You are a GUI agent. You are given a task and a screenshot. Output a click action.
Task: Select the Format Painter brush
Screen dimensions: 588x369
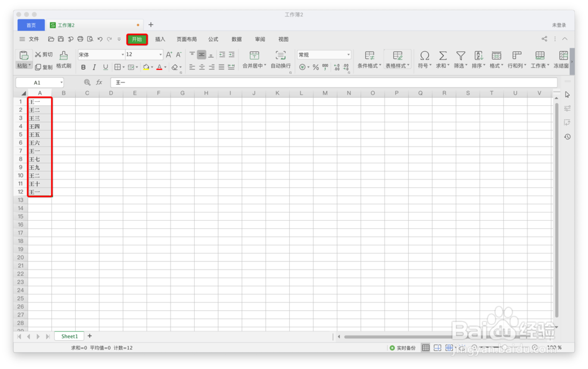(x=64, y=55)
